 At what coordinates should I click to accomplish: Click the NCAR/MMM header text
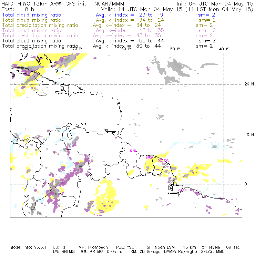109,4
